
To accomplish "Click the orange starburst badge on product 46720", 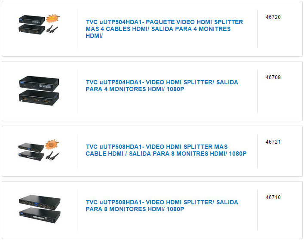I will (53, 18).
